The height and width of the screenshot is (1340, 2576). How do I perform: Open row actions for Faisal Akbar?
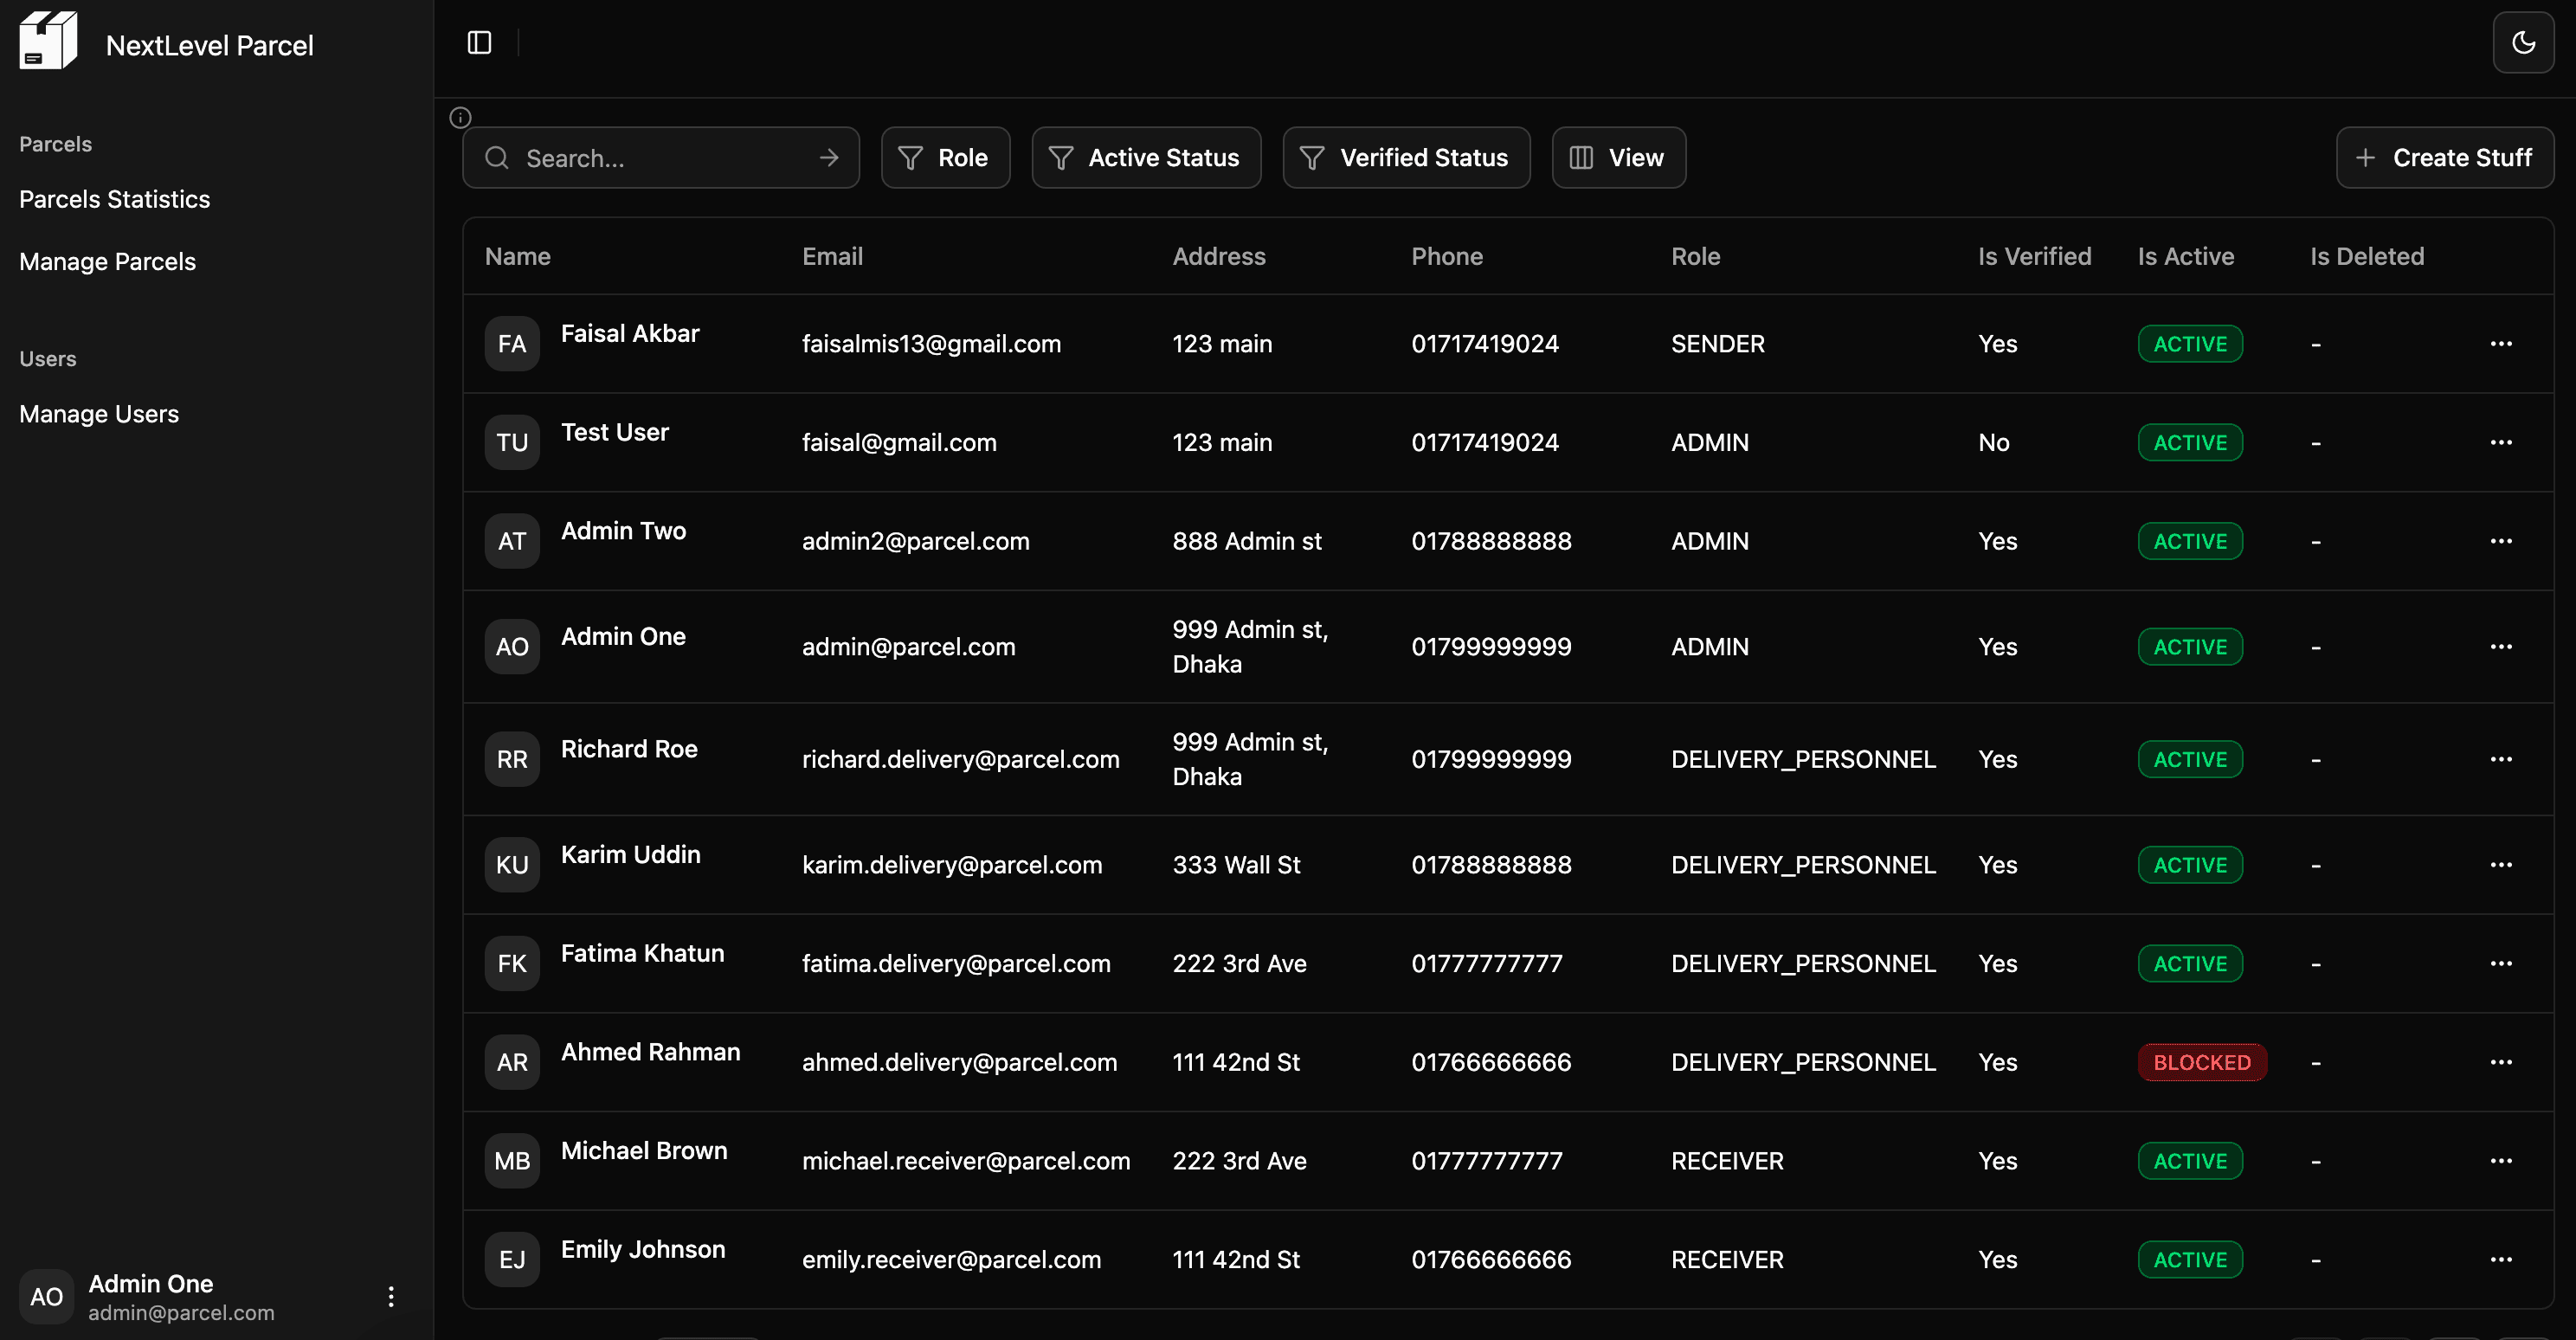point(2500,344)
